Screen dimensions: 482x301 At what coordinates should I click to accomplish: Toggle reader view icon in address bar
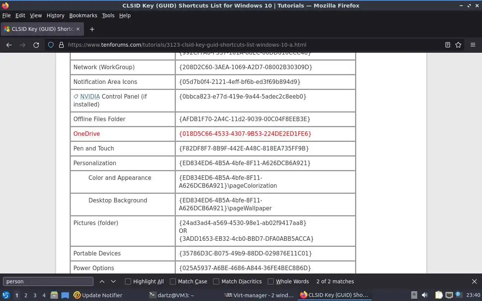click(x=448, y=45)
